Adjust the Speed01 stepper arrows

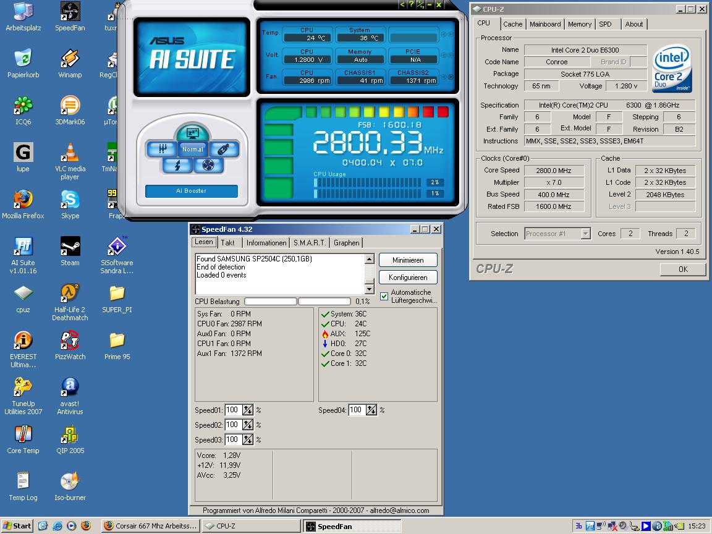click(247, 410)
